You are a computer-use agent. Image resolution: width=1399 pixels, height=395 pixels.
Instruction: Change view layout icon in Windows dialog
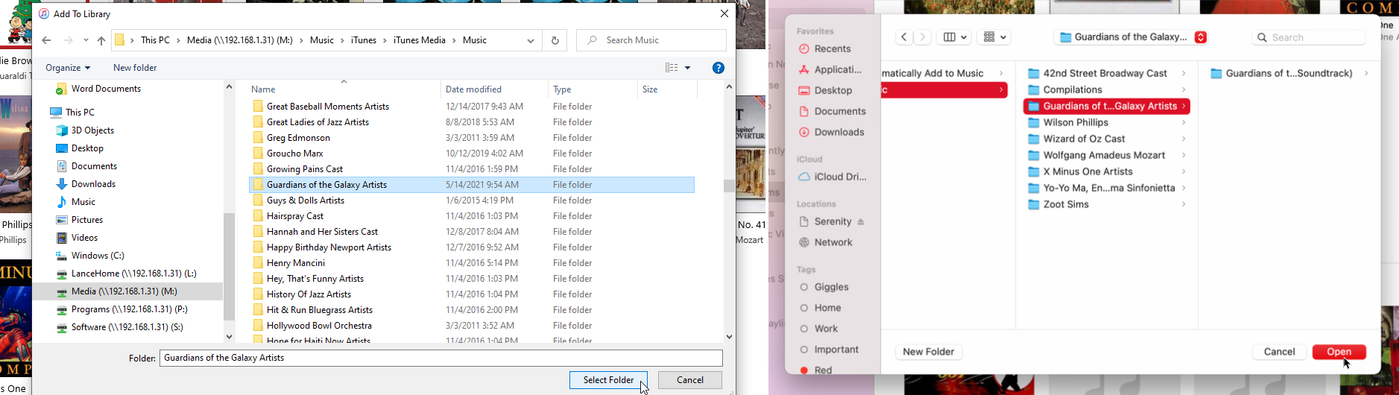[x=671, y=68]
